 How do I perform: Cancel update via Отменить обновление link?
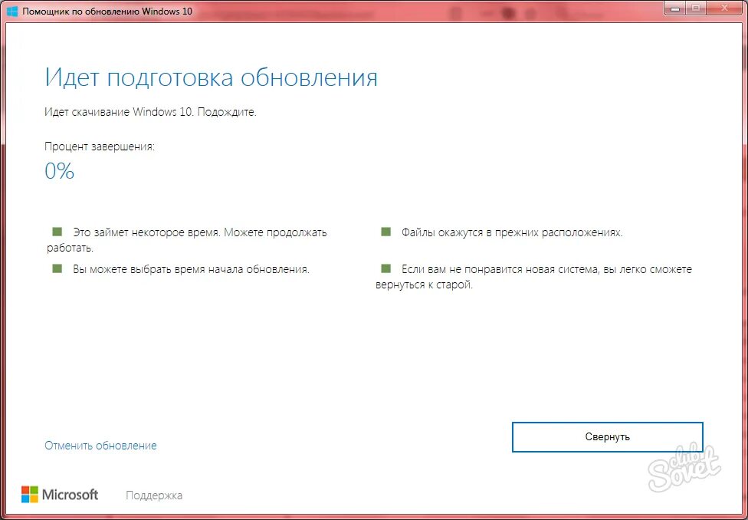[100, 446]
